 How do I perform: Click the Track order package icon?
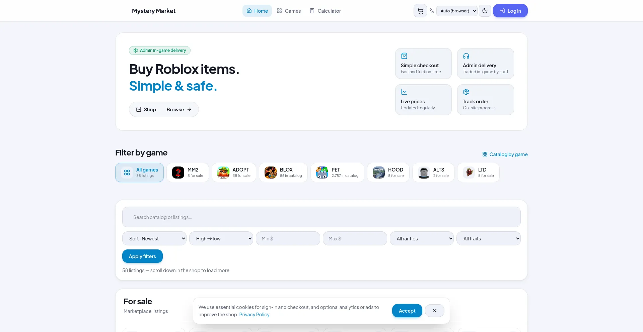pyautogui.click(x=466, y=92)
